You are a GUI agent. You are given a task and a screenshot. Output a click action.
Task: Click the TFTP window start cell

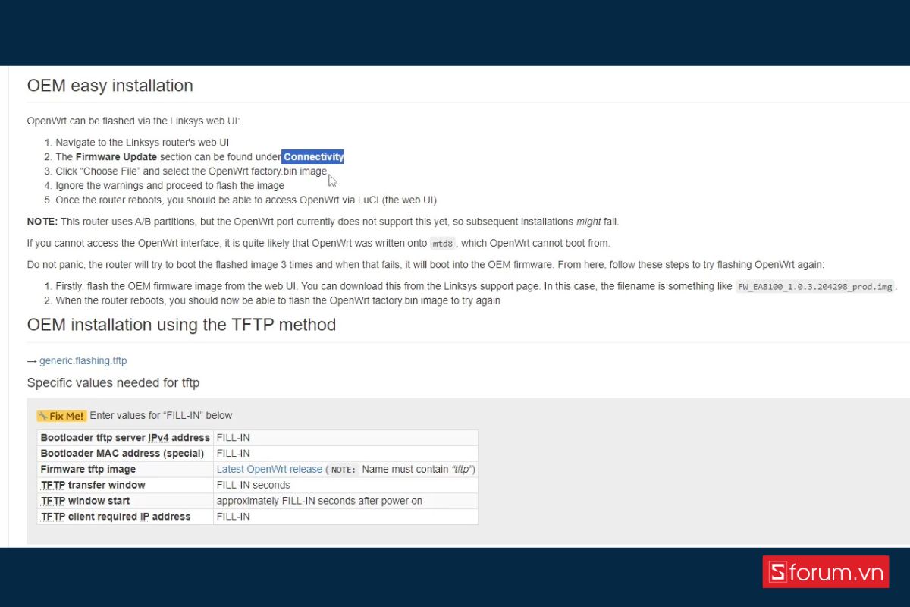(126, 501)
